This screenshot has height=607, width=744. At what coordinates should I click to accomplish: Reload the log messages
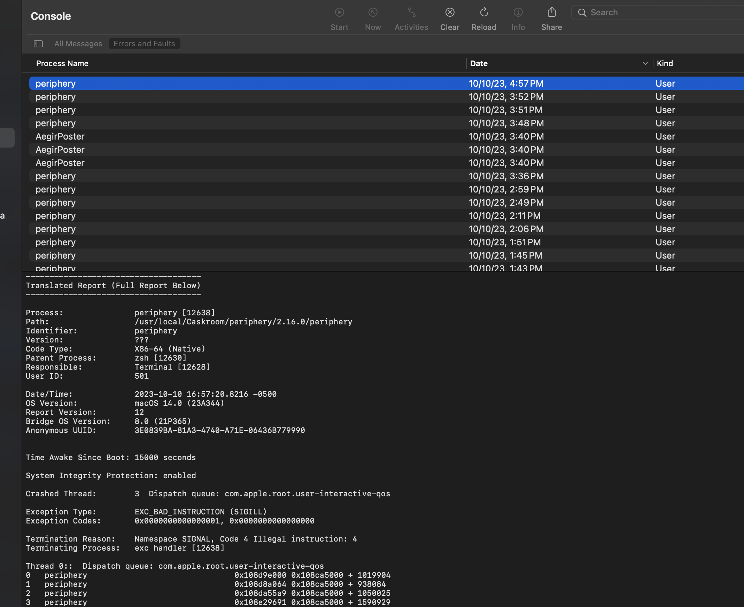pos(484,17)
